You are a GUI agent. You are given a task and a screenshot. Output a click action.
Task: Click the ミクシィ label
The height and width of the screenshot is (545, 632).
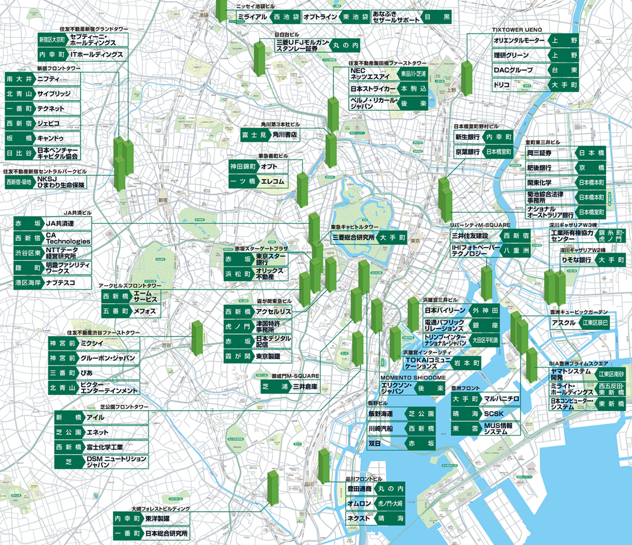coord(93,343)
